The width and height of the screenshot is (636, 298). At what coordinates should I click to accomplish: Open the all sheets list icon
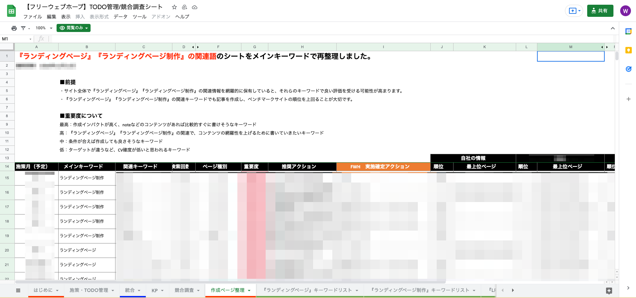point(18,290)
